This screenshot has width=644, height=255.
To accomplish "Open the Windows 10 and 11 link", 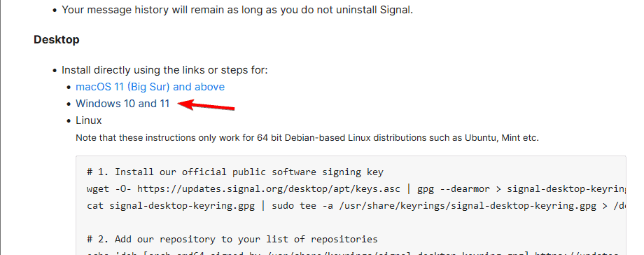I will point(122,104).
